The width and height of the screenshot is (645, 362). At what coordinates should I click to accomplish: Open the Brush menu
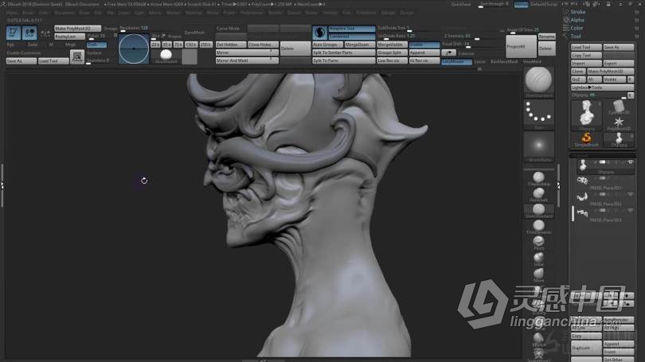28,13
